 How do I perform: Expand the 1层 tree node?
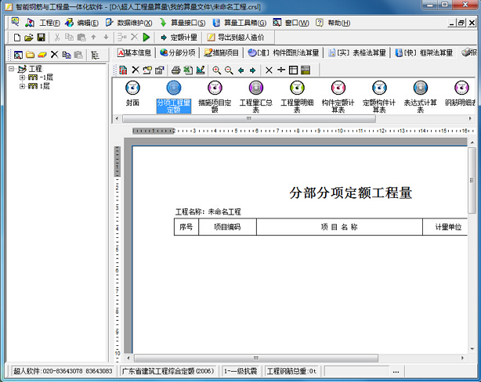pos(22,86)
